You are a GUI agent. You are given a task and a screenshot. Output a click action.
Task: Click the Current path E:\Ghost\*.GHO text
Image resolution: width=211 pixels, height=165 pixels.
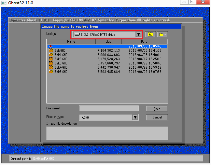point(44,159)
